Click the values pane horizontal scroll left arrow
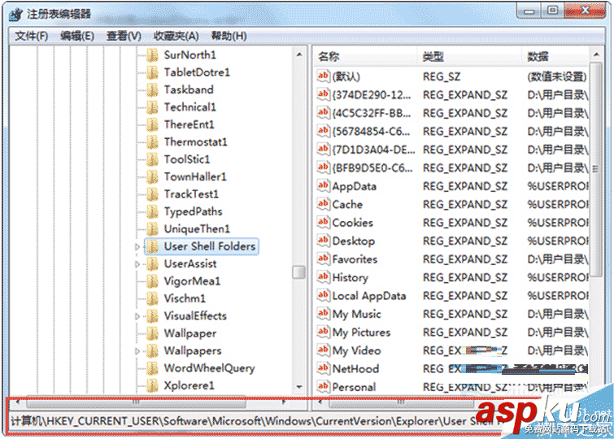The height and width of the screenshot is (439, 614). click(x=320, y=402)
